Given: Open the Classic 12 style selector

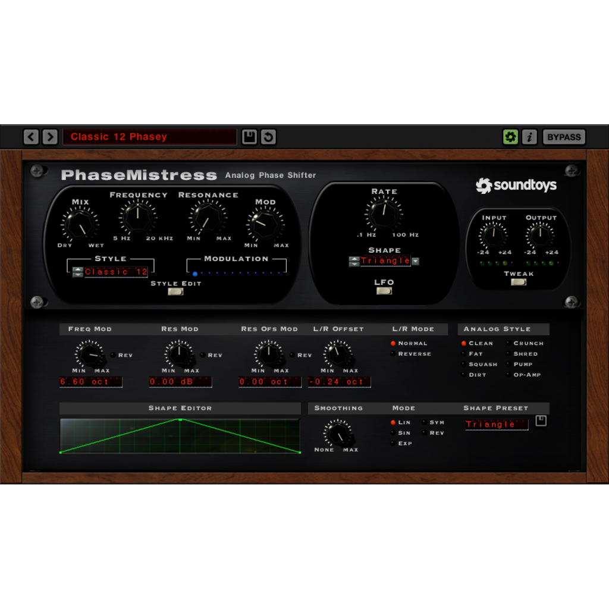Looking at the screenshot, I should [116, 272].
